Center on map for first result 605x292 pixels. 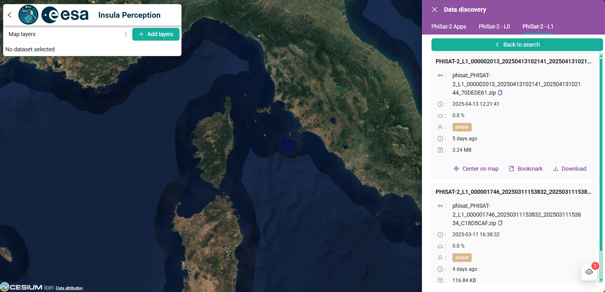tap(476, 169)
